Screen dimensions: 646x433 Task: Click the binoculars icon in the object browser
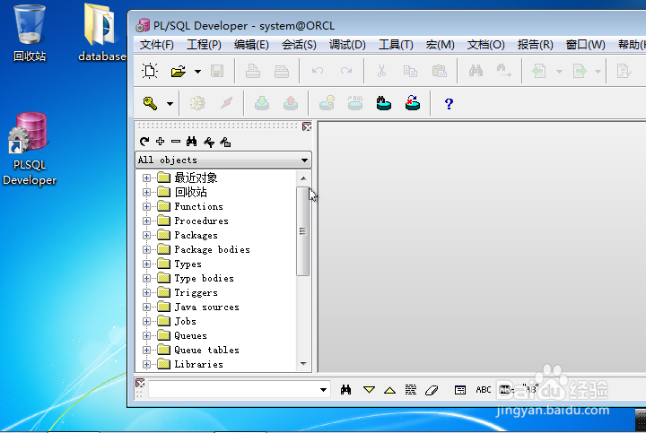(x=191, y=142)
